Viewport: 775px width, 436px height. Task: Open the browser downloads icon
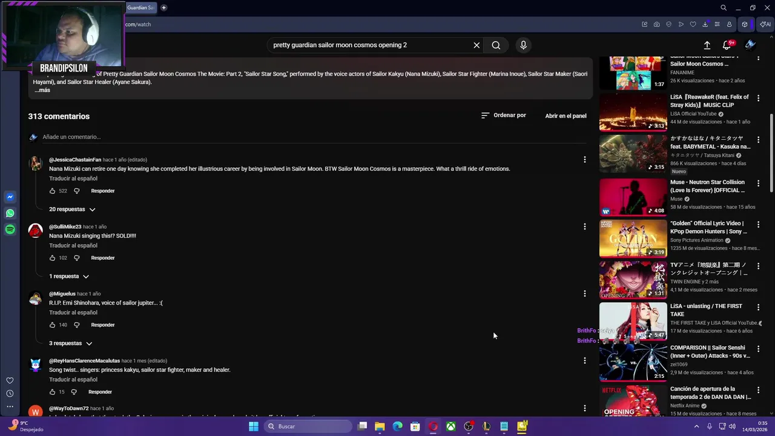click(705, 24)
